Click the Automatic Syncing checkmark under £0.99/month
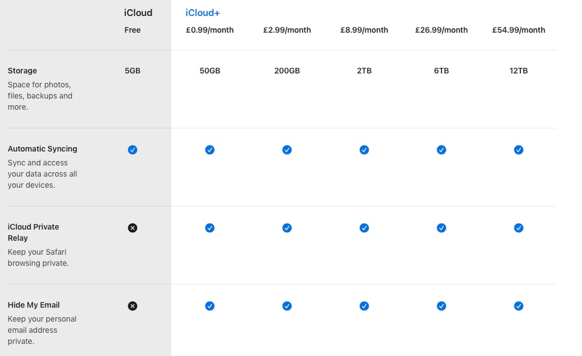Image resolution: width=582 pixels, height=356 pixels. 210,149
